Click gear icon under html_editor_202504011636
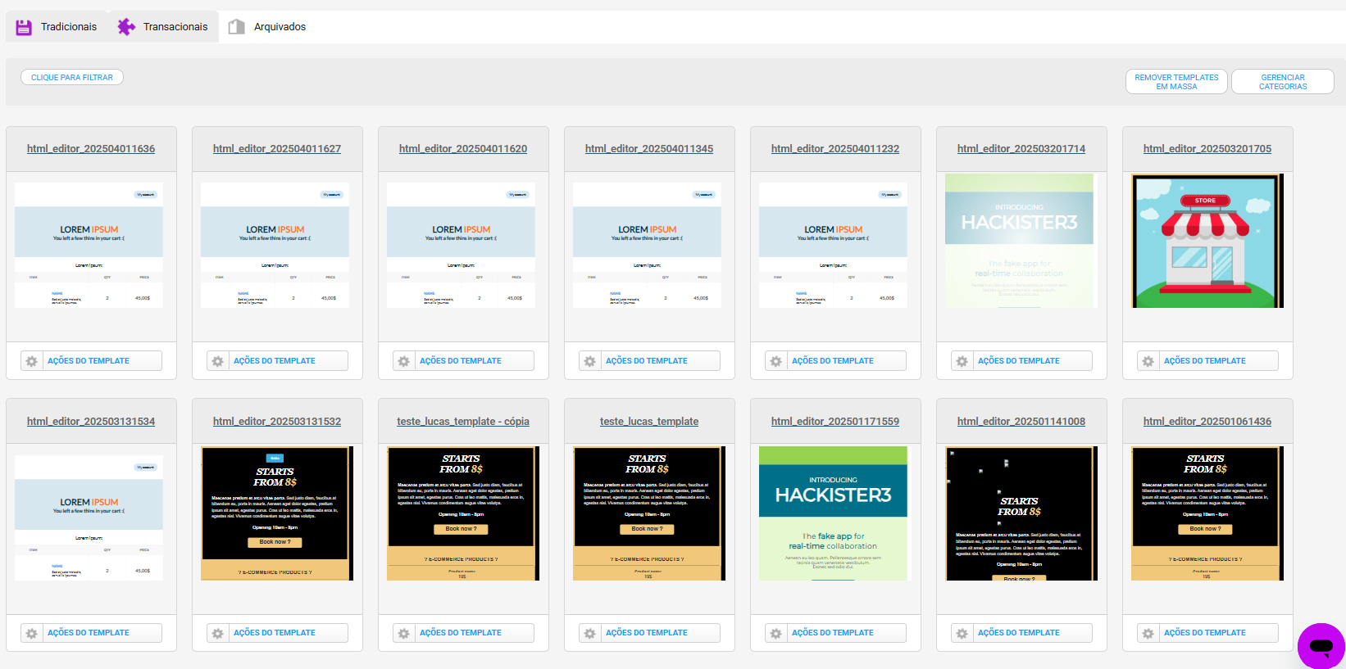 pos(31,361)
